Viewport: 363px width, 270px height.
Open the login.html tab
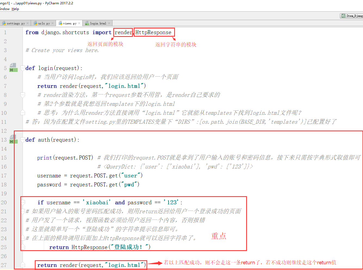click(98, 23)
